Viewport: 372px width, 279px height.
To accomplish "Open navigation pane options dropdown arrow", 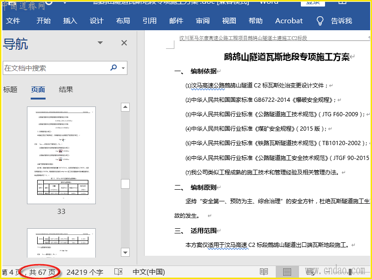I will (100, 43).
